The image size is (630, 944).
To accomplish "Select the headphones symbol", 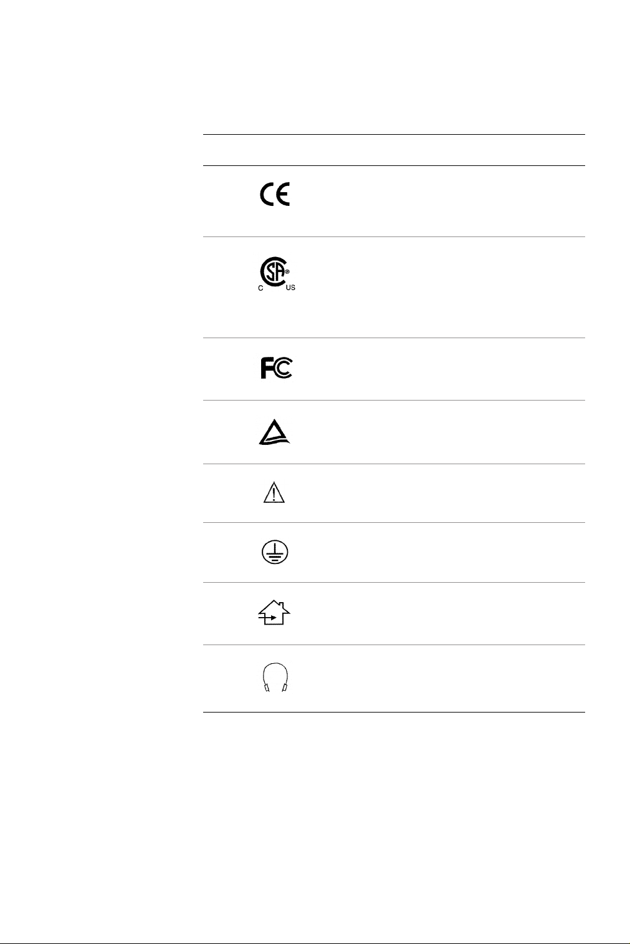I will pyautogui.click(x=274, y=678).
